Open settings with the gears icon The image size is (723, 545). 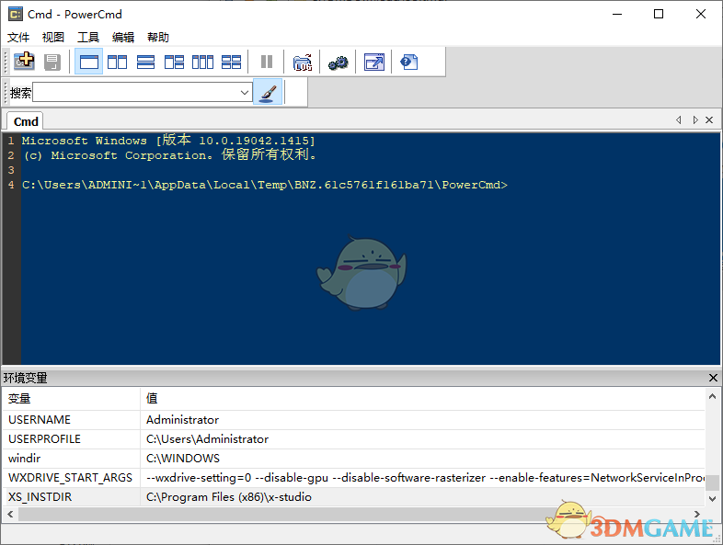(338, 62)
